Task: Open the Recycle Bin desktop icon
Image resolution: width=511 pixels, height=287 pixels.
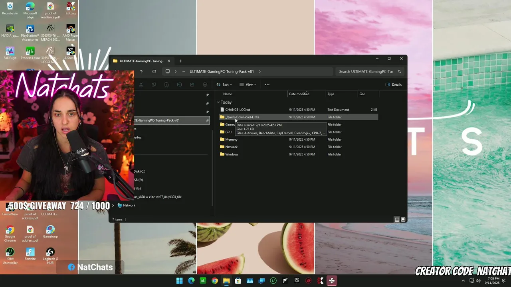Action: [x=10, y=9]
